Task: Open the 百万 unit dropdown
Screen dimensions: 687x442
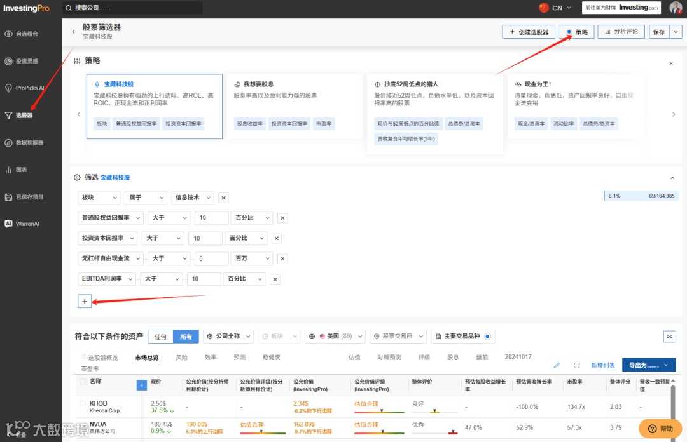Action: coord(252,258)
